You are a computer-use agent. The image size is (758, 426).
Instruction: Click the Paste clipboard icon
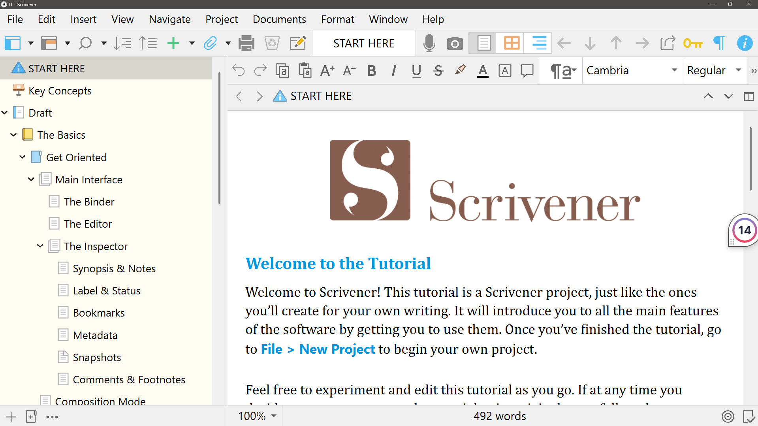coord(305,70)
